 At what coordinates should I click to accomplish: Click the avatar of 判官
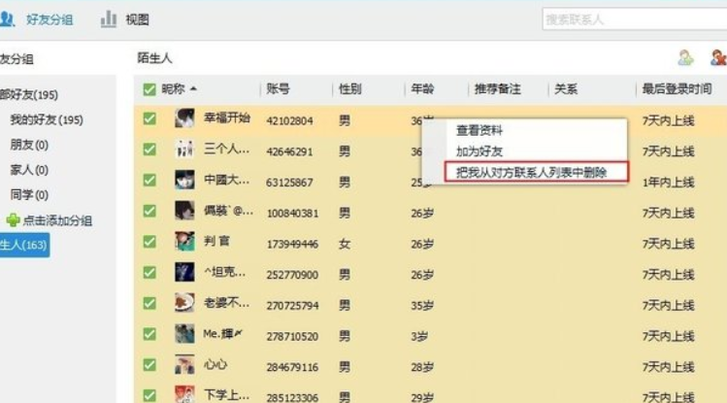[x=184, y=241]
